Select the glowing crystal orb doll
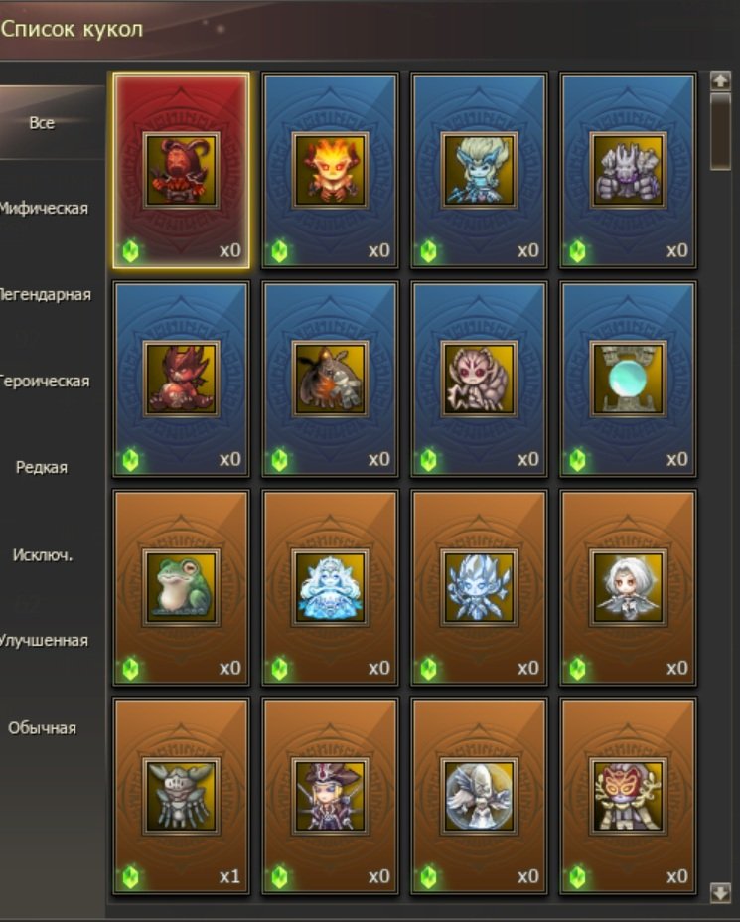The image size is (740, 922). point(628,380)
